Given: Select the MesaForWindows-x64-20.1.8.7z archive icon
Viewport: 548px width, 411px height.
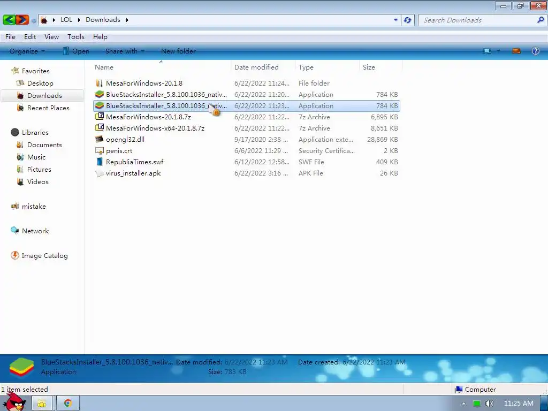Looking at the screenshot, I should [x=100, y=128].
